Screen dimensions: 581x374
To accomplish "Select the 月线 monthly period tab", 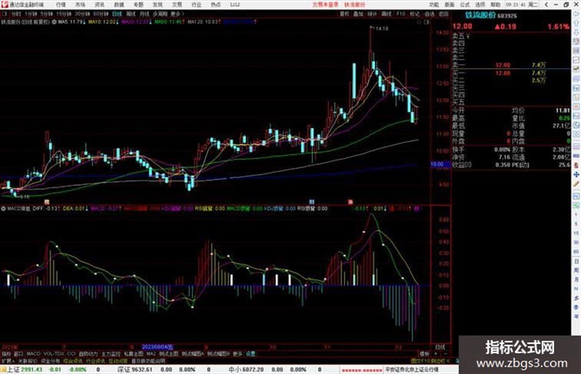I will (x=144, y=14).
